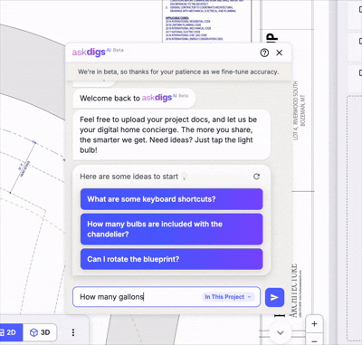
Task: Expand the In This Project dropdown
Action: (x=228, y=297)
